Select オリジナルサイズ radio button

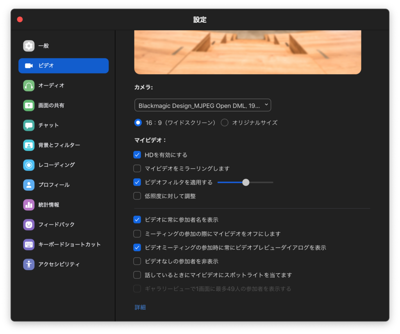click(225, 123)
